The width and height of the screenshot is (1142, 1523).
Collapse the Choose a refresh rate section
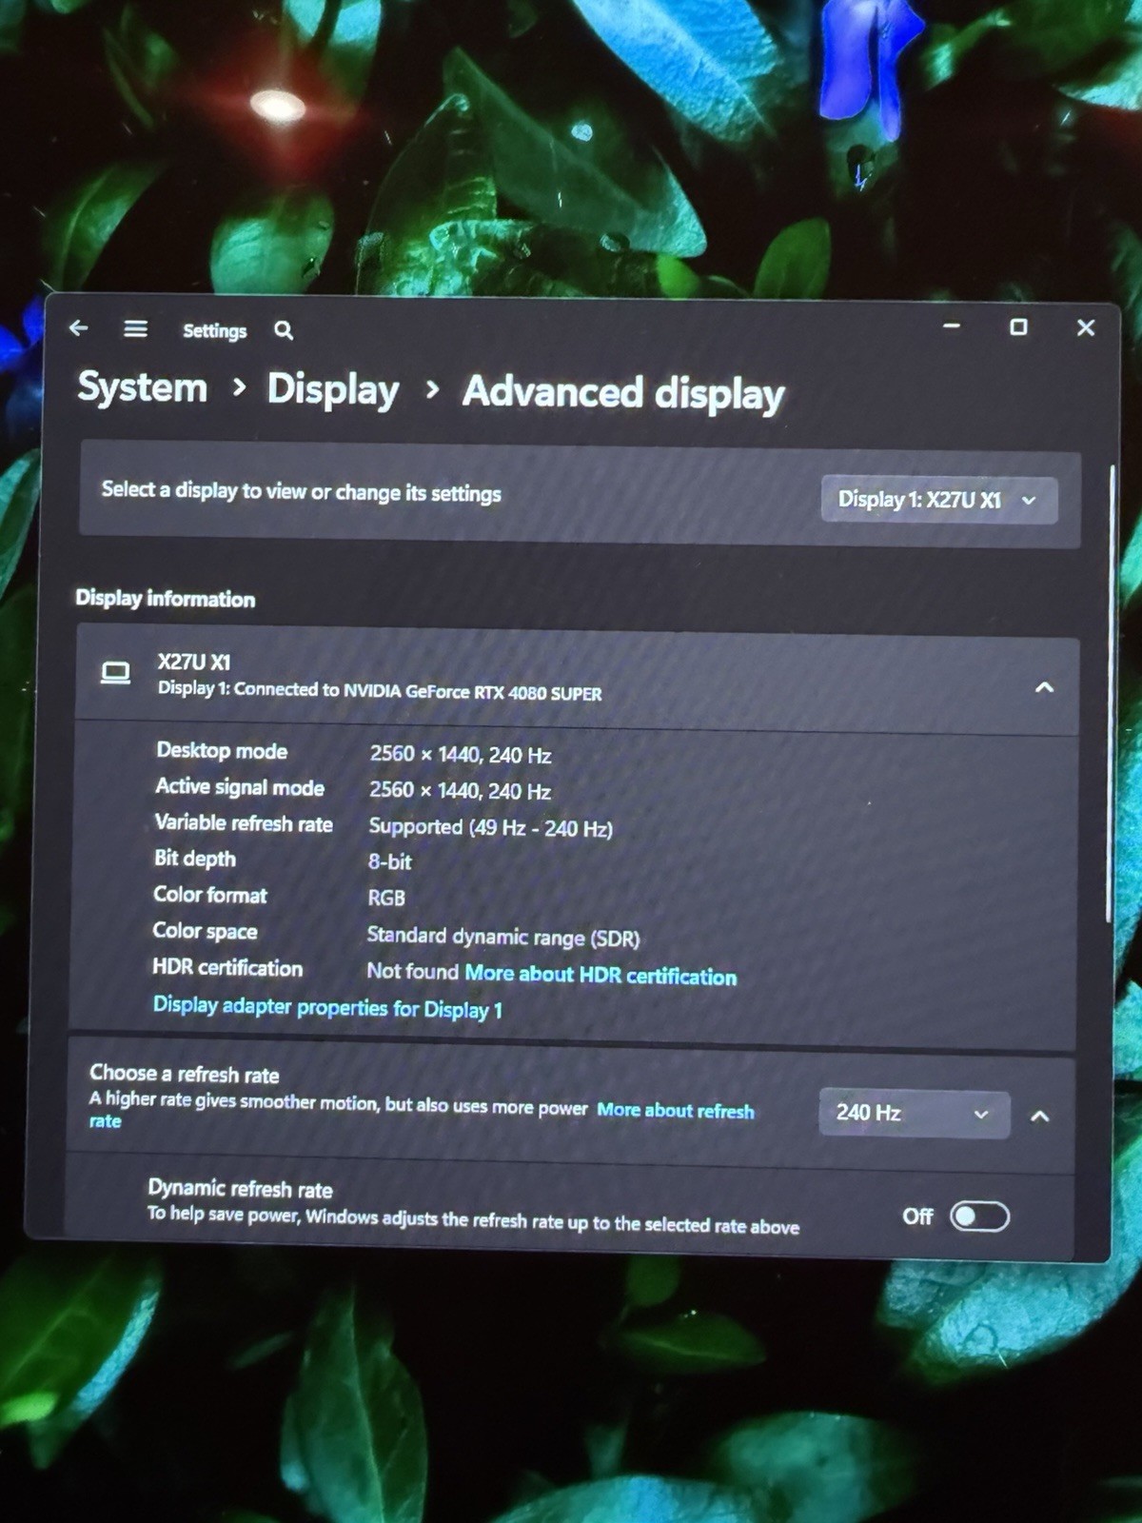pyautogui.click(x=1040, y=1116)
